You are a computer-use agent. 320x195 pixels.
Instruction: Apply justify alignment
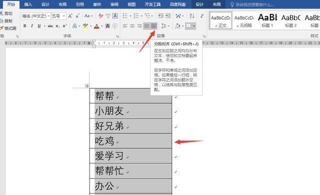(146, 26)
